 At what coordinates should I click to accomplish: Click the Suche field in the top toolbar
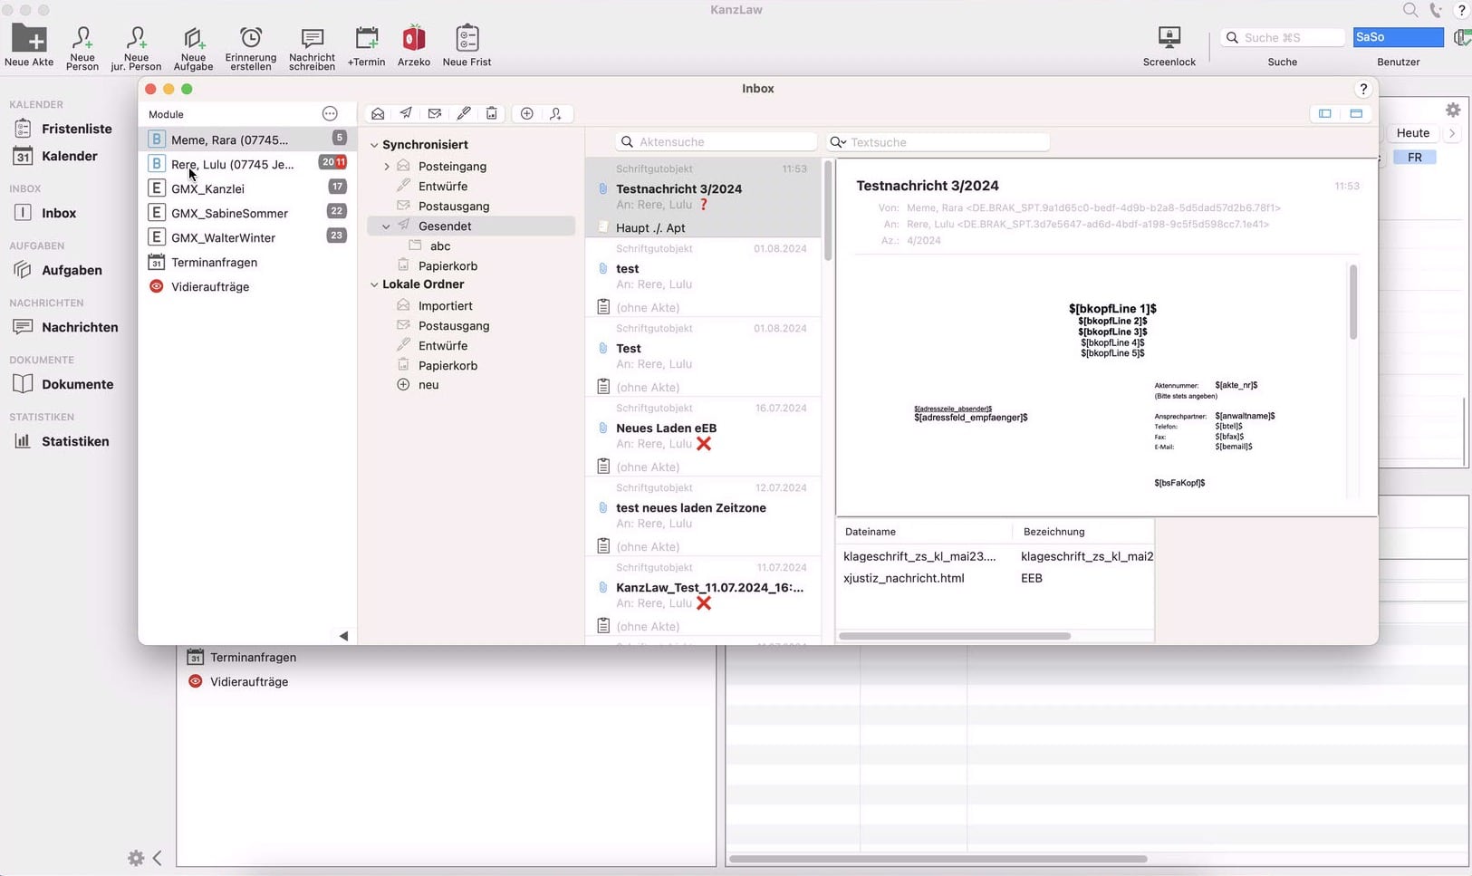[1284, 37]
